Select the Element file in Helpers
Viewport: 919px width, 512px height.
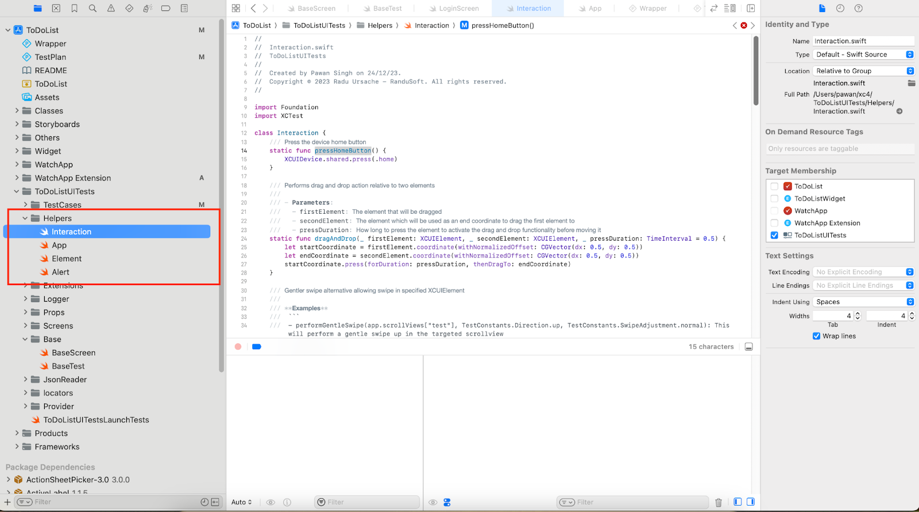[x=67, y=259]
